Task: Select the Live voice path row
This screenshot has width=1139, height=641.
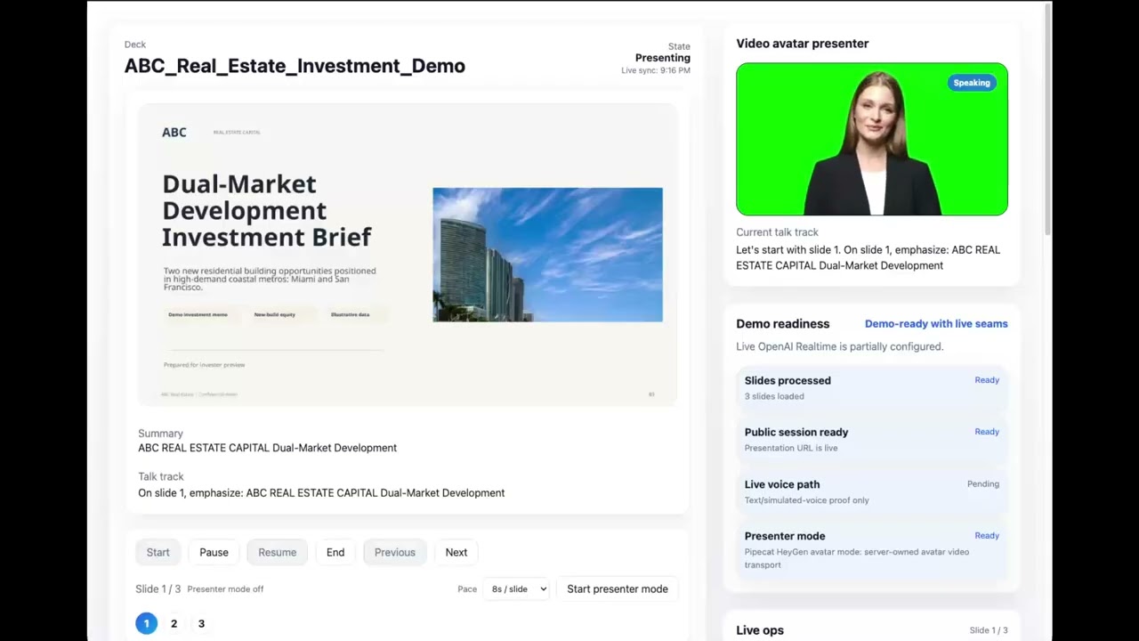Action: (x=872, y=491)
